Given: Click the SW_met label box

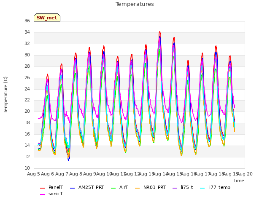Looking at the screenshot, I should (x=47, y=18).
